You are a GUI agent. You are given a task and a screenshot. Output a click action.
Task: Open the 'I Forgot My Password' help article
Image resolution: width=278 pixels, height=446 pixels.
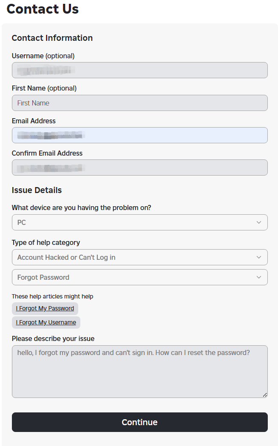tap(45, 308)
